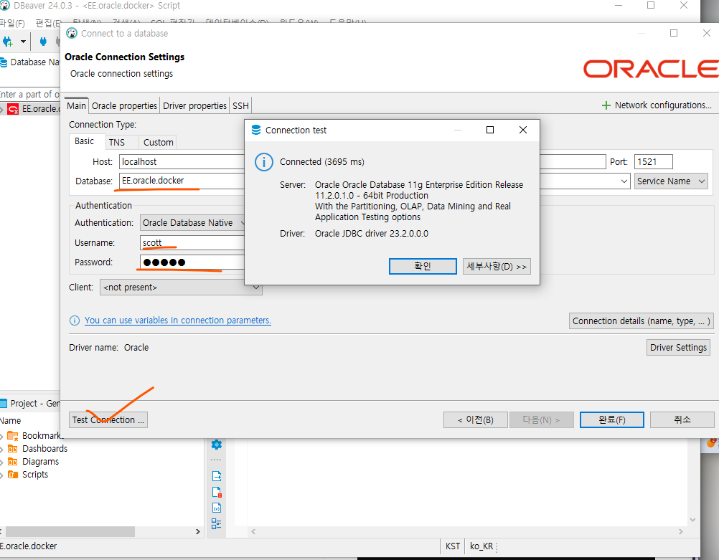719x560 pixels.
Task: Click the DBeaver app icon in main title bar
Action: 4,6
